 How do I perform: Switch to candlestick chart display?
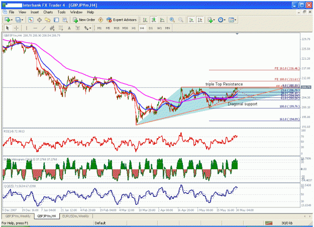pos(154,20)
